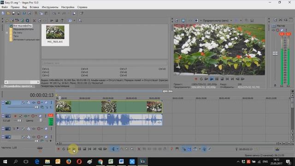295x166 pixels.
Task: Open Project Media views dropdown arrow
Action: (x=74, y=20)
